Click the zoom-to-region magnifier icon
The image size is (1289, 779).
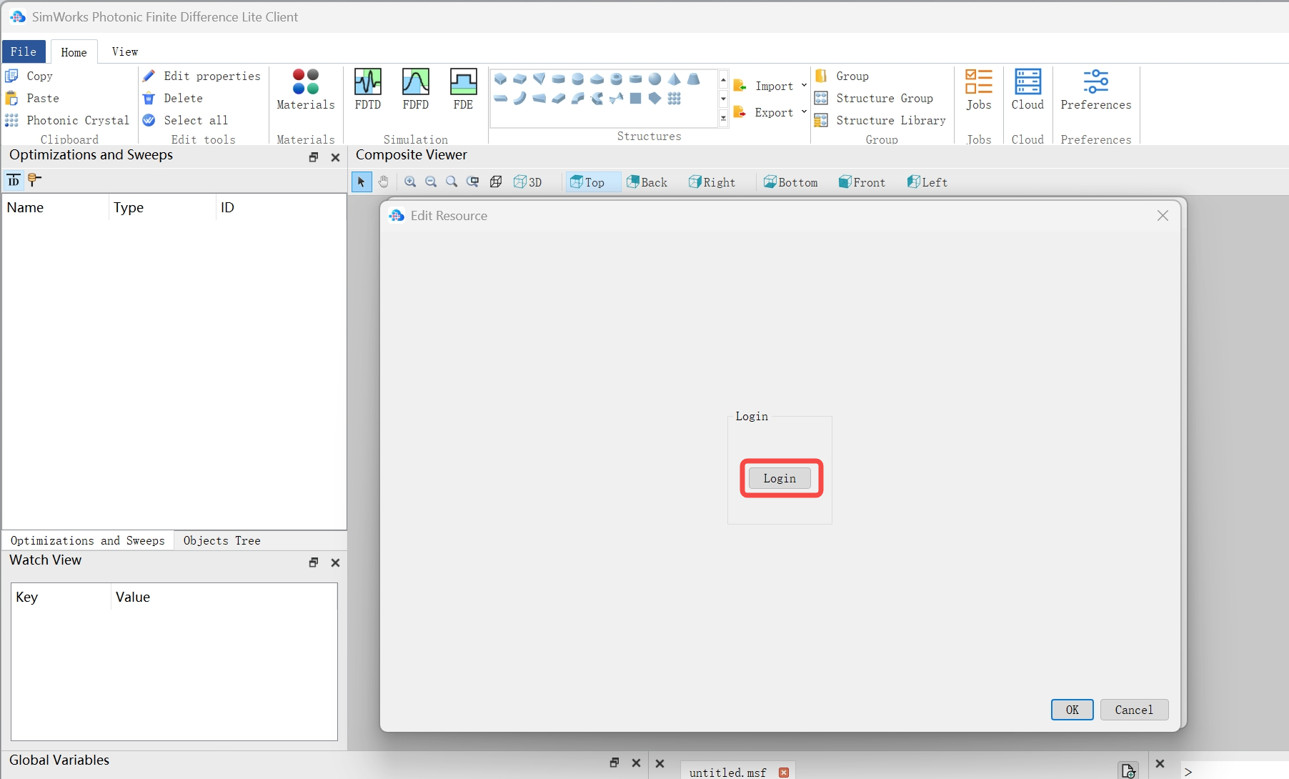click(473, 182)
